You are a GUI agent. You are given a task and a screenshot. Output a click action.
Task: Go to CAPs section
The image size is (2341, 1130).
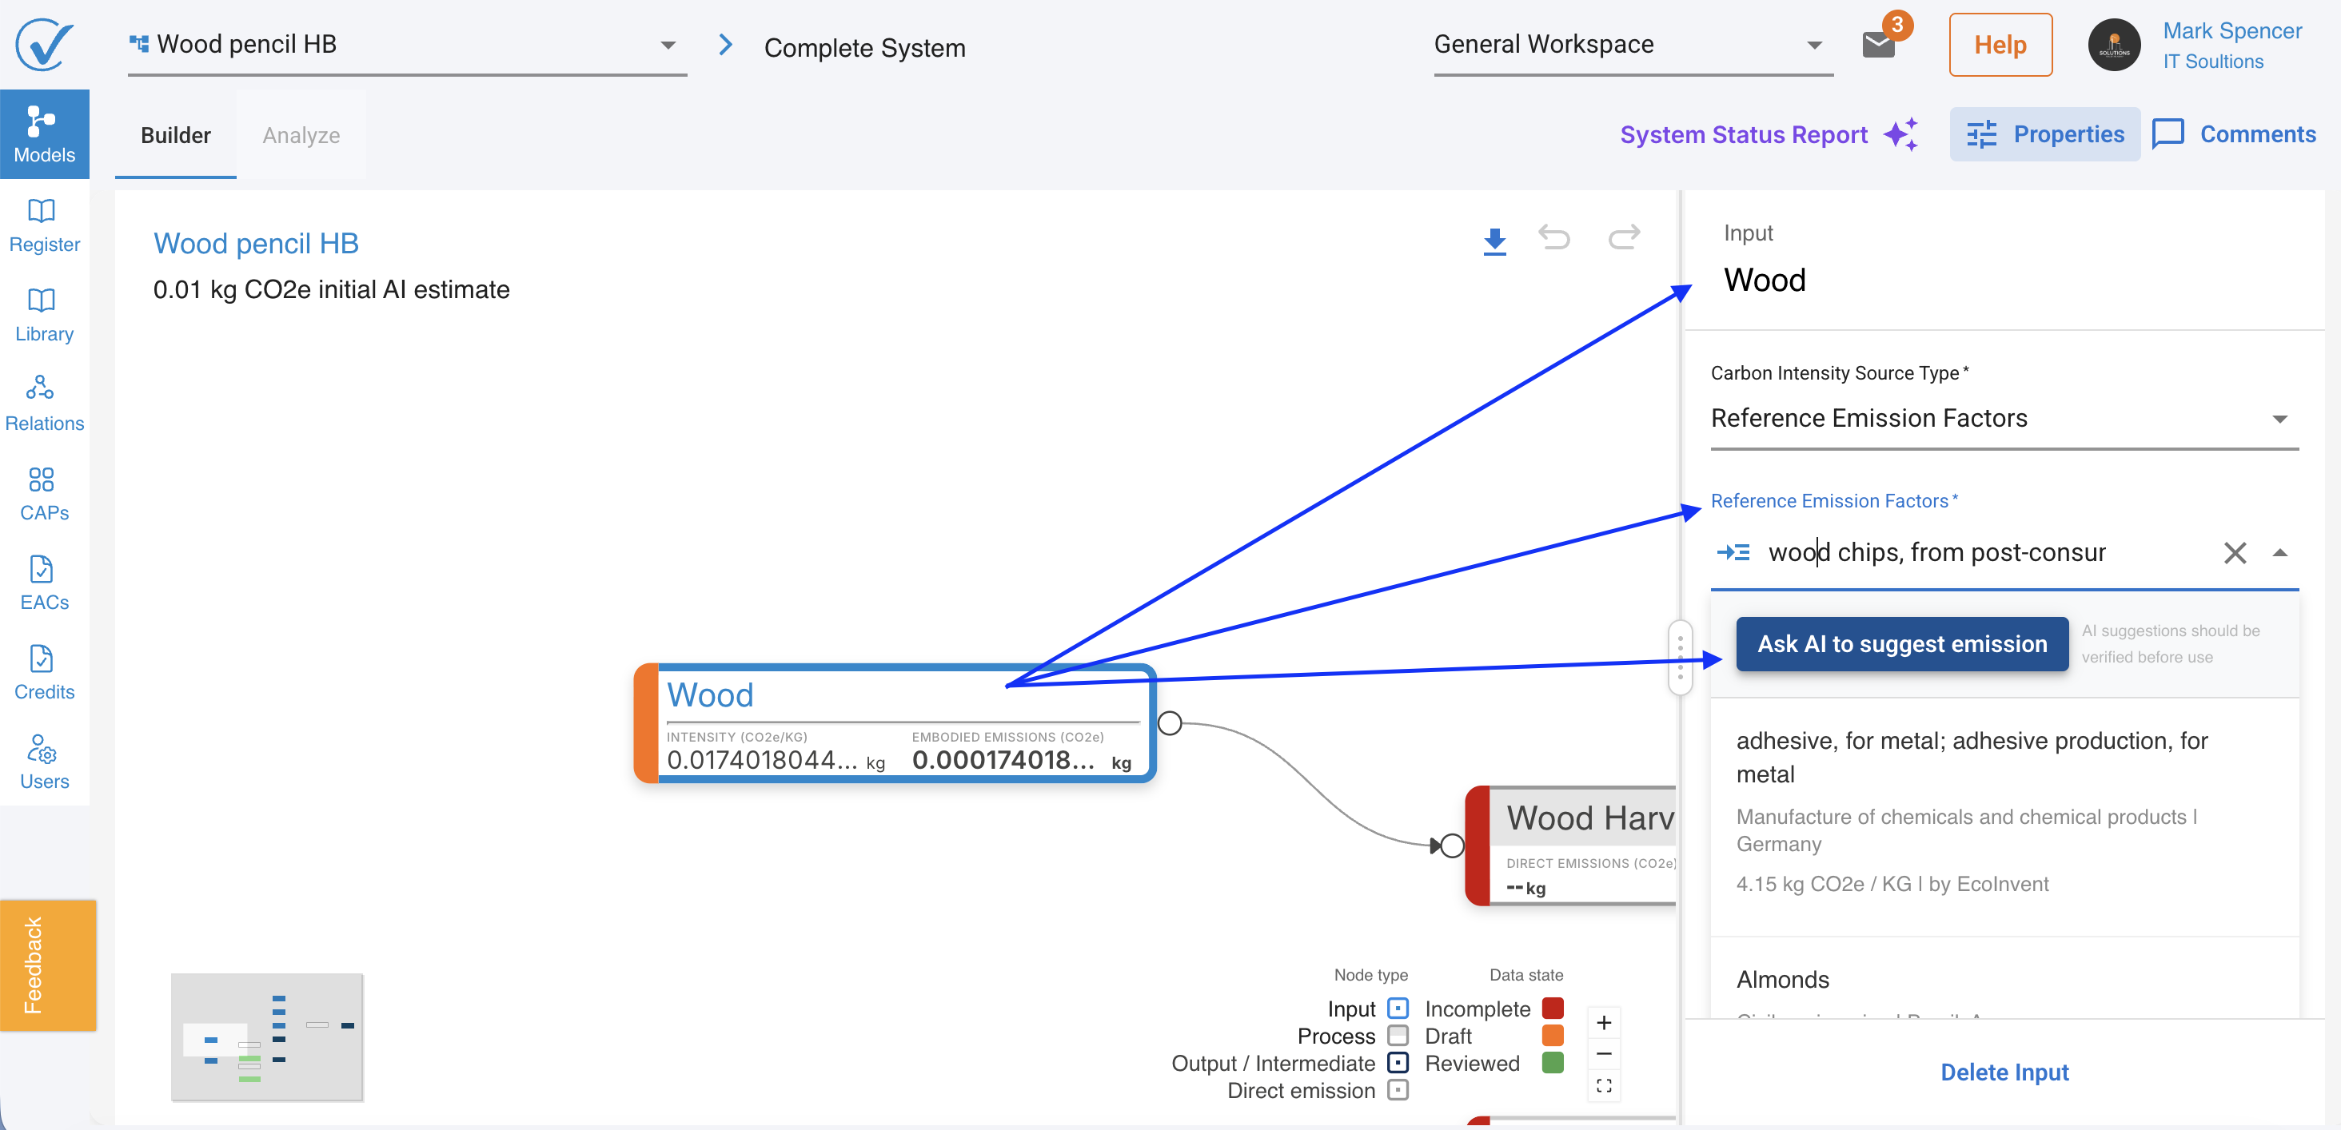pos(45,493)
